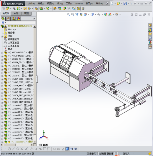Click the feature tree vertical scrollbar down arrow
This screenshot has height=156, width=153.
click(x=35, y=142)
